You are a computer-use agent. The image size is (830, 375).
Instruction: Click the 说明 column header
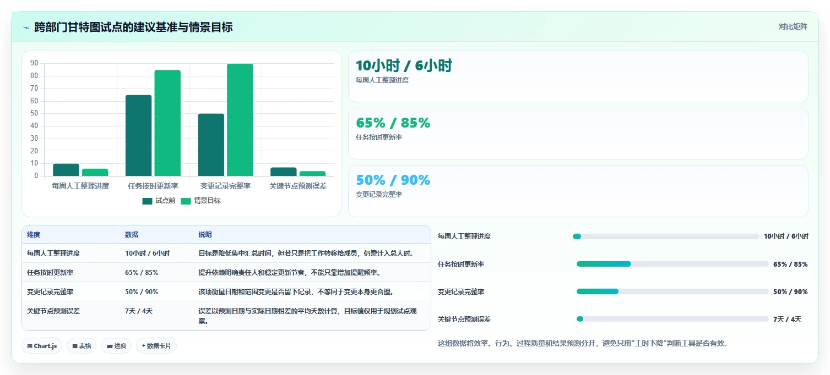click(205, 235)
